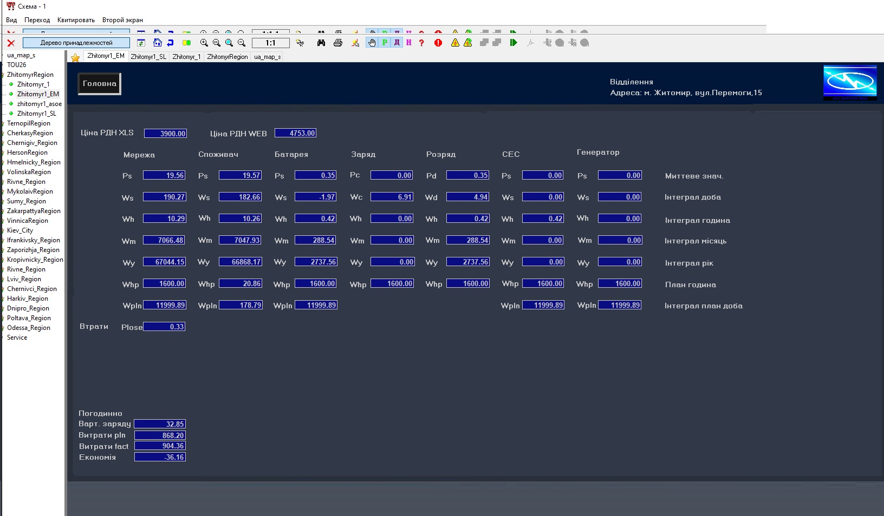Toggle the green P mode button

coord(385,43)
